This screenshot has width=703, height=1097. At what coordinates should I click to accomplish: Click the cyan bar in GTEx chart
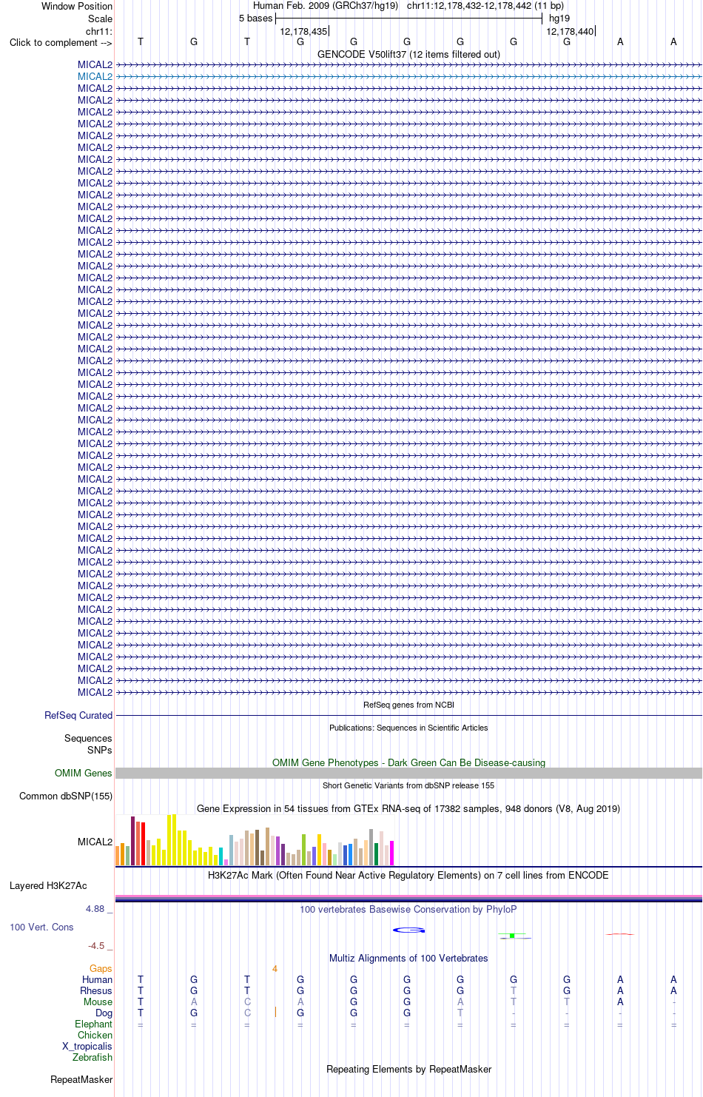[221, 856]
